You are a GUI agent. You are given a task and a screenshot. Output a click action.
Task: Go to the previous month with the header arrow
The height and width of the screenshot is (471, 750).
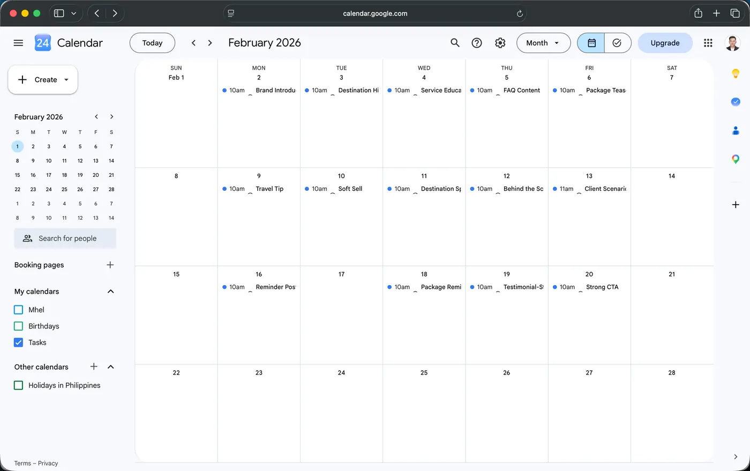pyautogui.click(x=193, y=43)
